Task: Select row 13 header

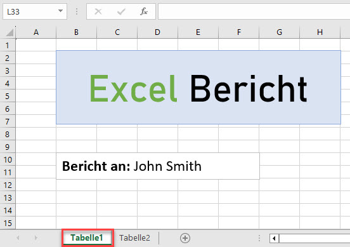Action: point(8,198)
